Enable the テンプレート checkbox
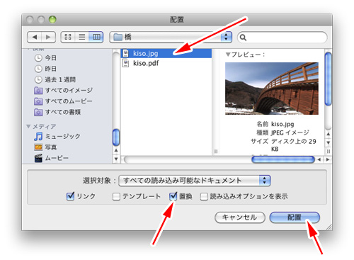The height and width of the screenshot is (260, 354). pos(116,196)
